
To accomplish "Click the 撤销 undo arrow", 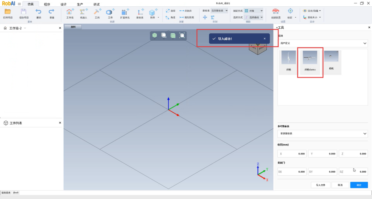I will click(x=38, y=11).
